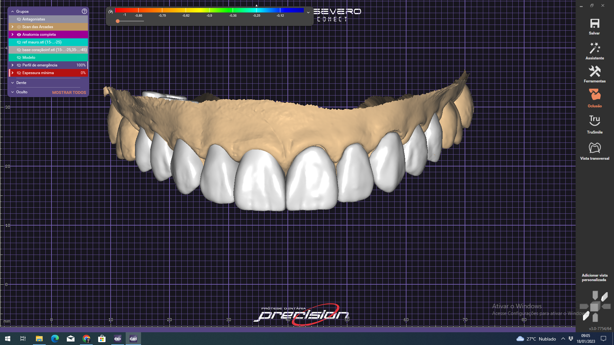Viewport: 614px width, 345px height.
Task: Select the Oclusão tool
Action: pos(594,95)
